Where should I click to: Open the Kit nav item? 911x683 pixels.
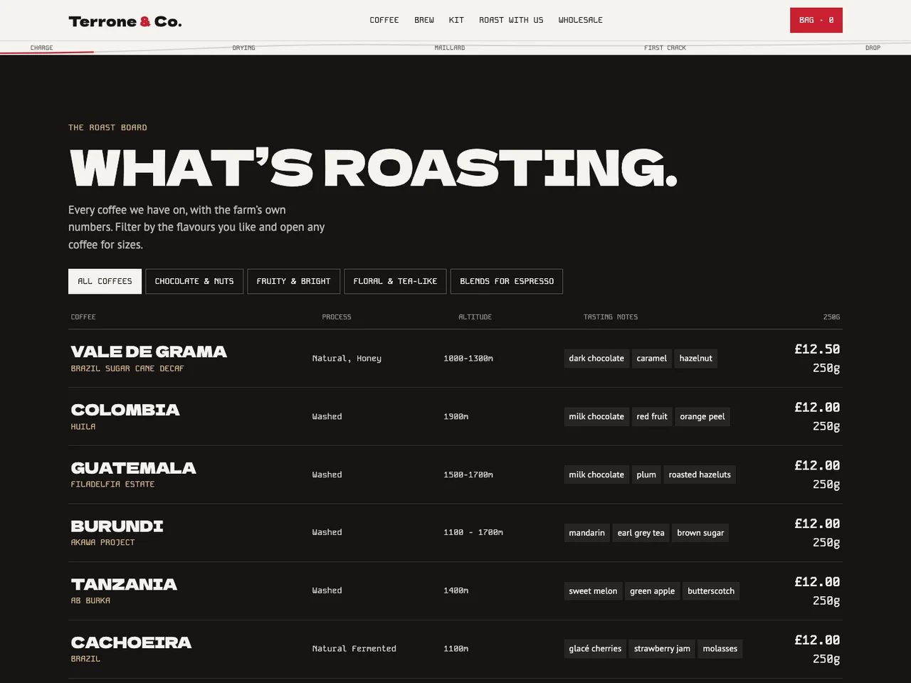(x=456, y=20)
